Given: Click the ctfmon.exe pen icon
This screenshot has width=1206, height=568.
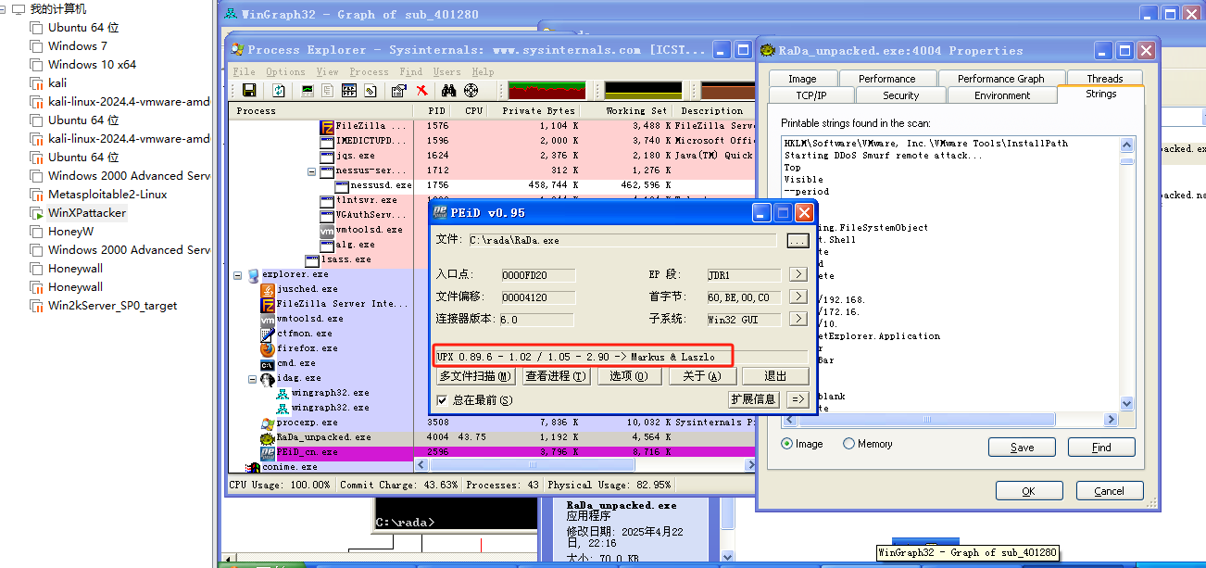Looking at the screenshot, I should 268,334.
